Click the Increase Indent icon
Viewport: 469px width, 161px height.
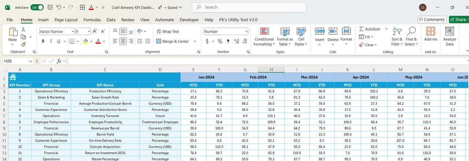(147, 41)
